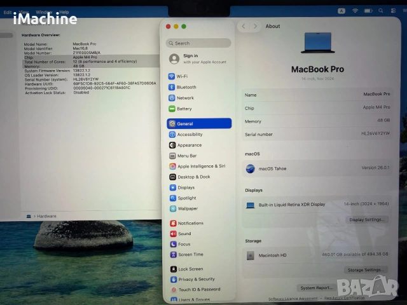Image resolution: width=407 pixels, height=305 pixels.
Task: Click the Touch ID & Password icon
Action: (173, 289)
